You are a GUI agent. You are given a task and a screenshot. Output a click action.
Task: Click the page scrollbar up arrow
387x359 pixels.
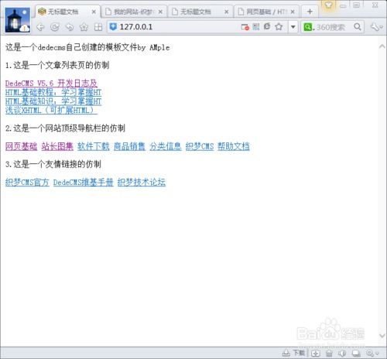coord(382,46)
